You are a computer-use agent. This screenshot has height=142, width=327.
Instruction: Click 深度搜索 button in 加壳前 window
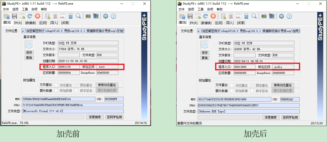[x=95, y=117]
